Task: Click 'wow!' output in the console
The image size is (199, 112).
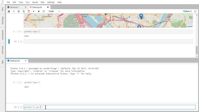Action: pos(27,87)
